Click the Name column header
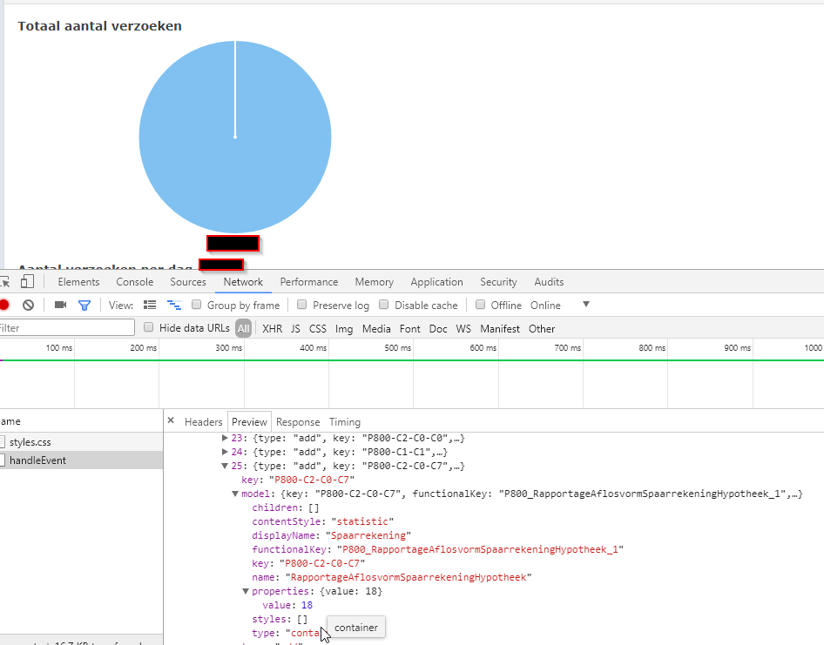The image size is (824, 645). (82, 421)
